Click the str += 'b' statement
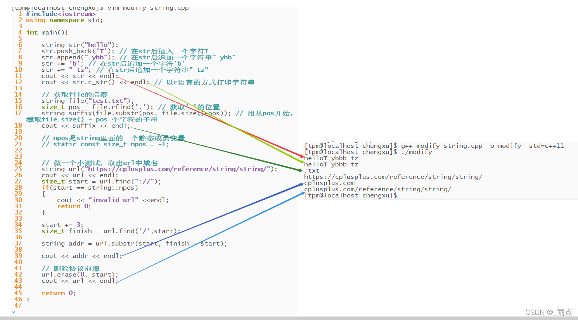 62,64
